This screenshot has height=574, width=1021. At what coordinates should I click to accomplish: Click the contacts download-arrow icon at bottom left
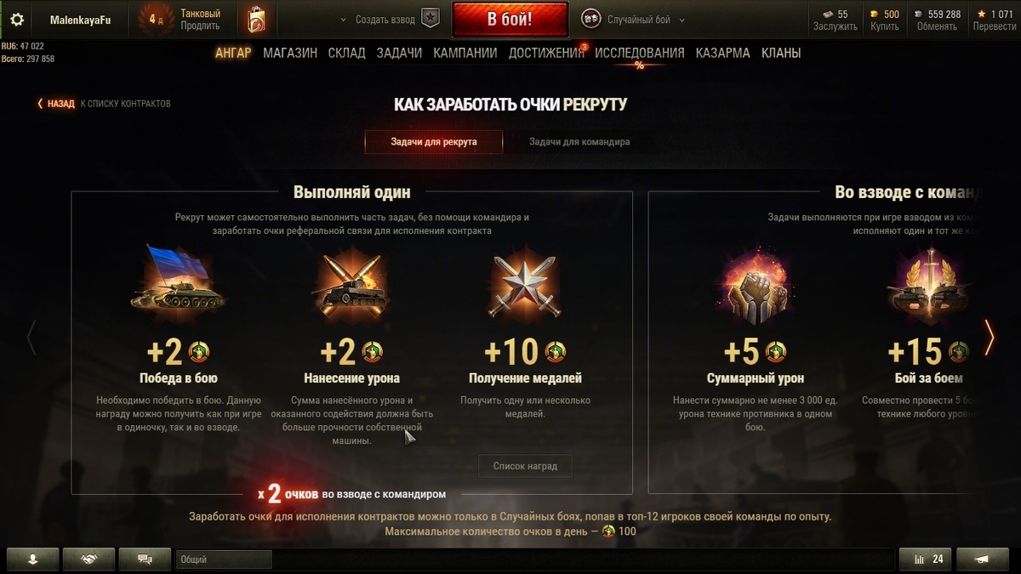pos(32,559)
